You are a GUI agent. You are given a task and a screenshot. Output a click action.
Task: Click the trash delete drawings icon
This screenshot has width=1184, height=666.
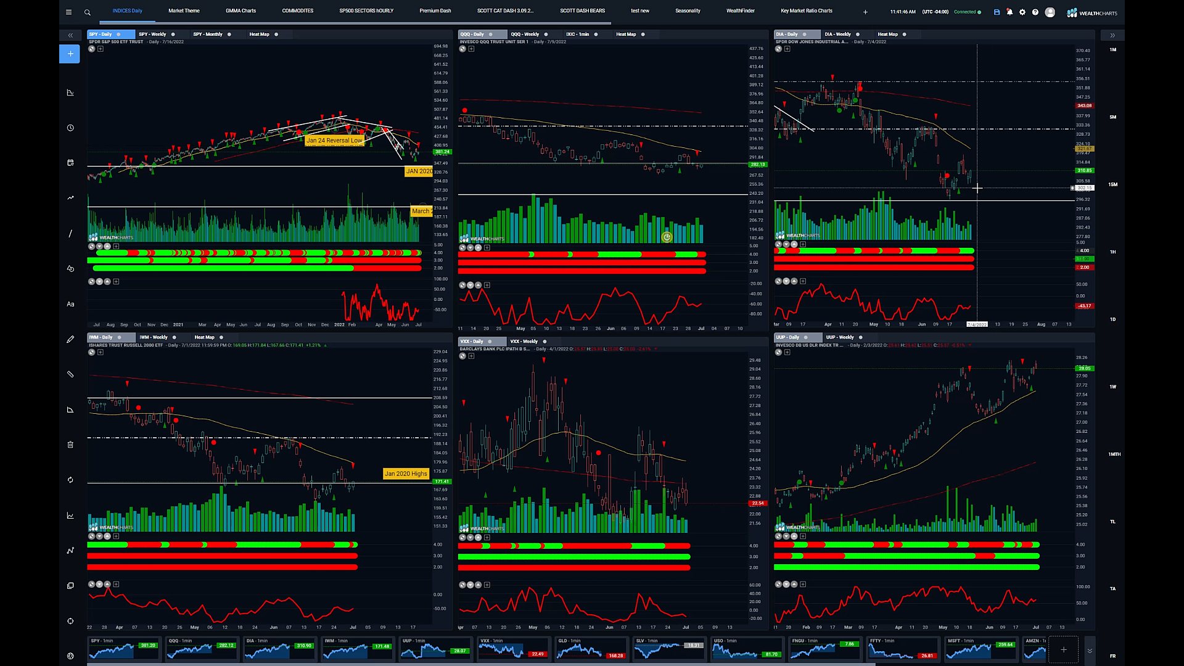[x=70, y=445]
